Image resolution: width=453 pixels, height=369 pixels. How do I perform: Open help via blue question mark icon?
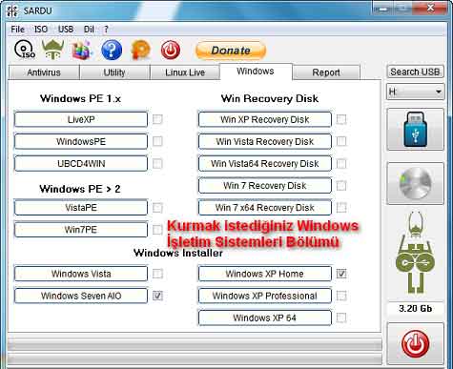112,50
